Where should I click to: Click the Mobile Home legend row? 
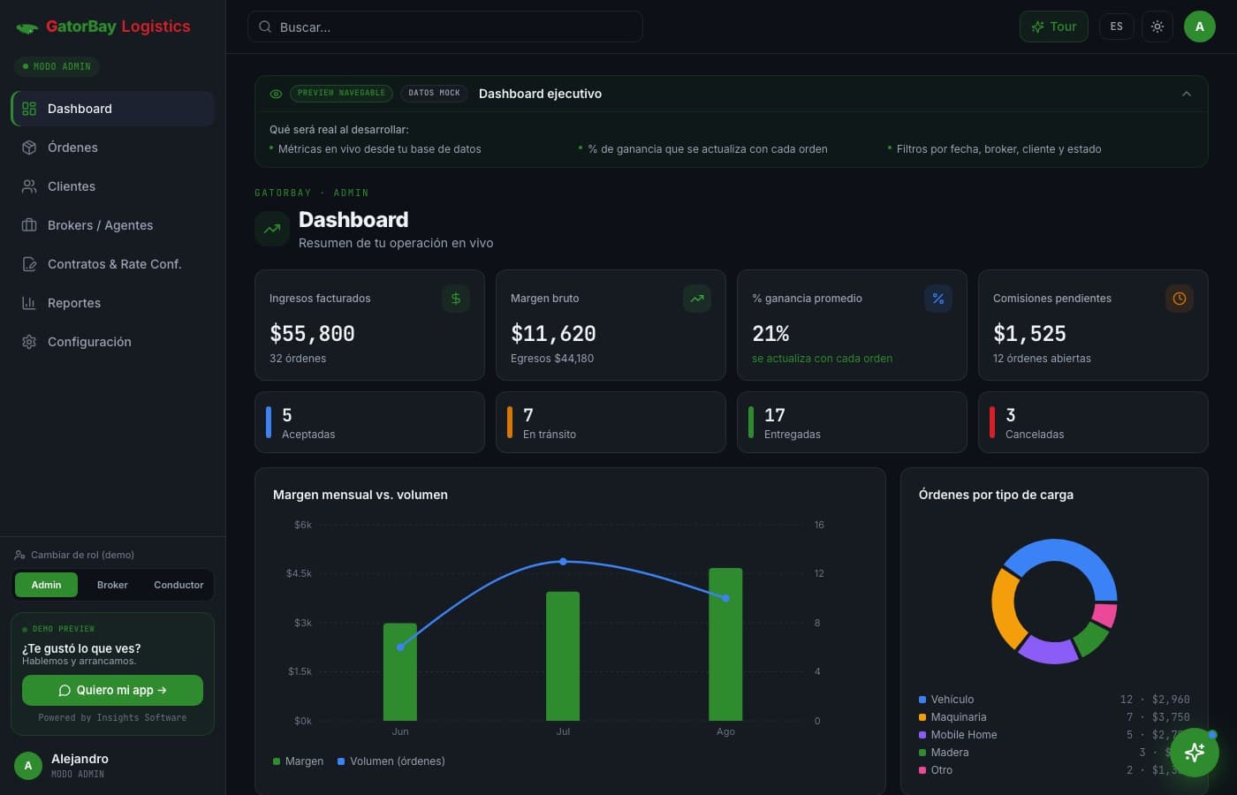[x=1054, y=735]
